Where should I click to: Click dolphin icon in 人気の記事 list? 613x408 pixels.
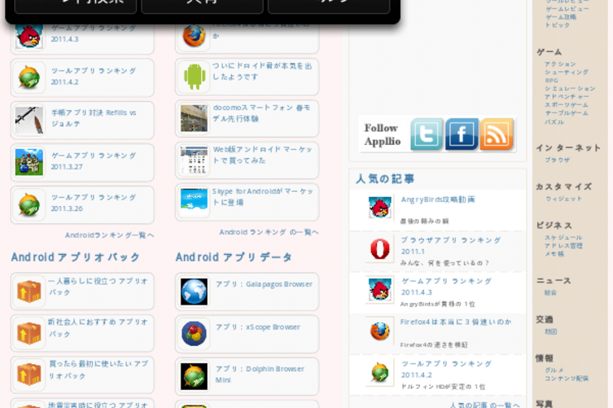(x=379, y=372)
